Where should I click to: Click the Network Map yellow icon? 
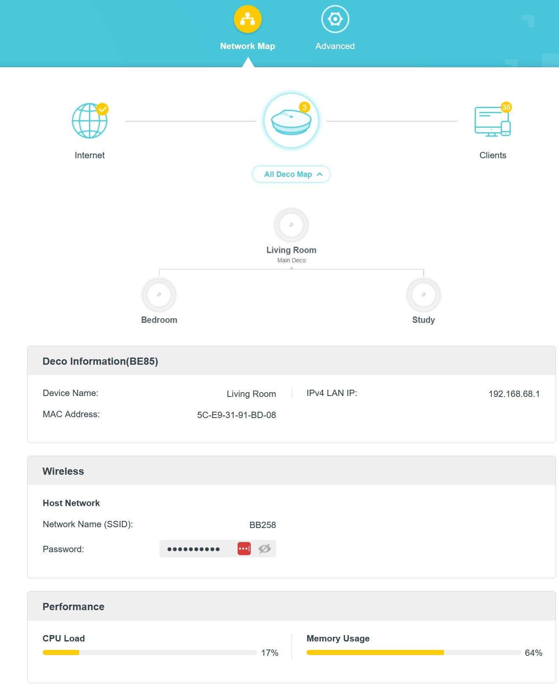[248, 19]
